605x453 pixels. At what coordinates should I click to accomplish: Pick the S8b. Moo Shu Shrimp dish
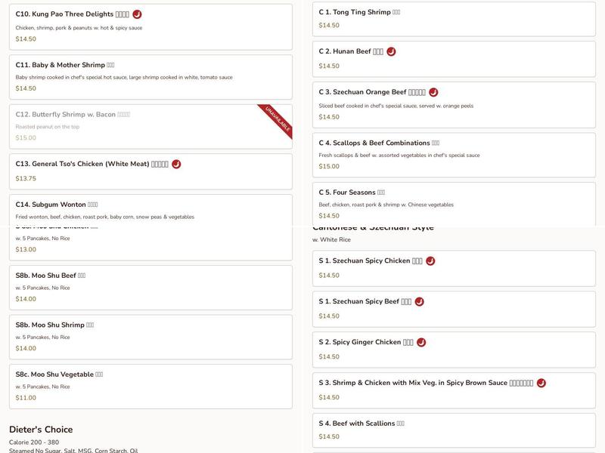point(150,337)
